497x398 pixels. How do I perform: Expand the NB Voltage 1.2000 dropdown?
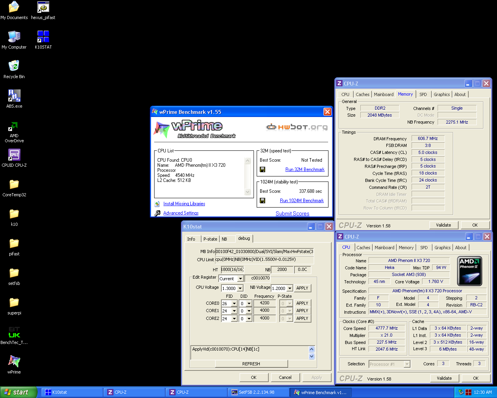(290, 288)
